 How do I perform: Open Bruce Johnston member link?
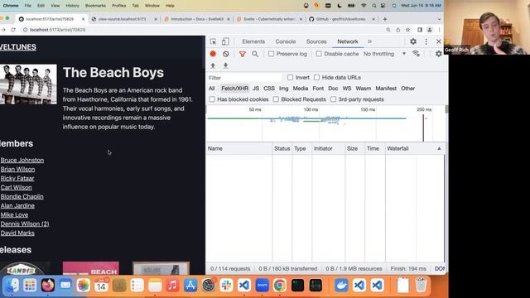pos(22,160)
